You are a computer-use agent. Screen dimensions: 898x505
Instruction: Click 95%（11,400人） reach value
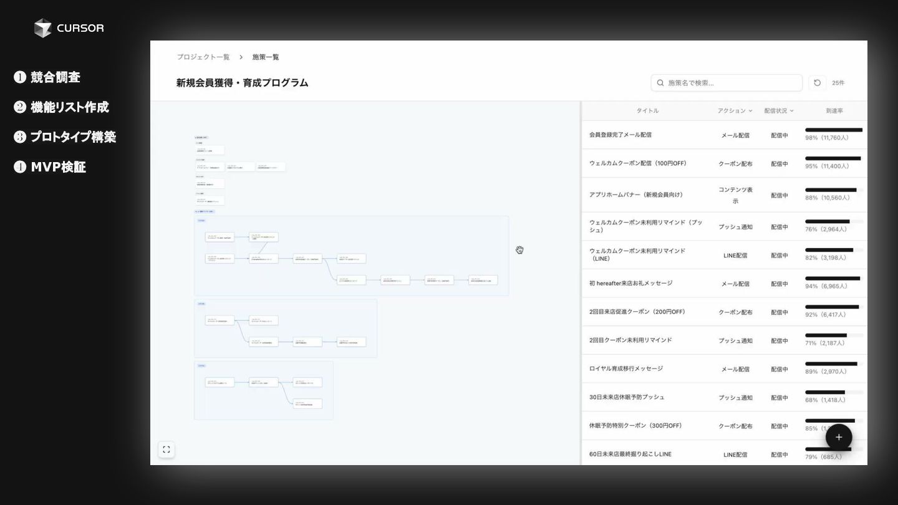coord(827,166)
